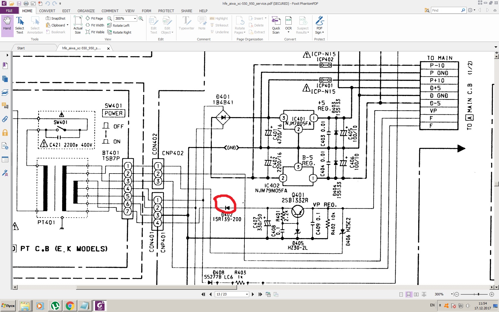Open File Explorer from the taskbar
499x312 pixels.
pos(25,305)
